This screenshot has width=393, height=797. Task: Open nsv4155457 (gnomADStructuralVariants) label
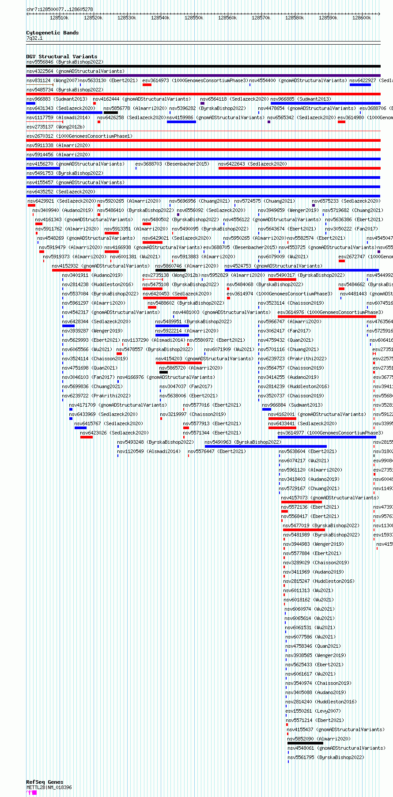76,182
